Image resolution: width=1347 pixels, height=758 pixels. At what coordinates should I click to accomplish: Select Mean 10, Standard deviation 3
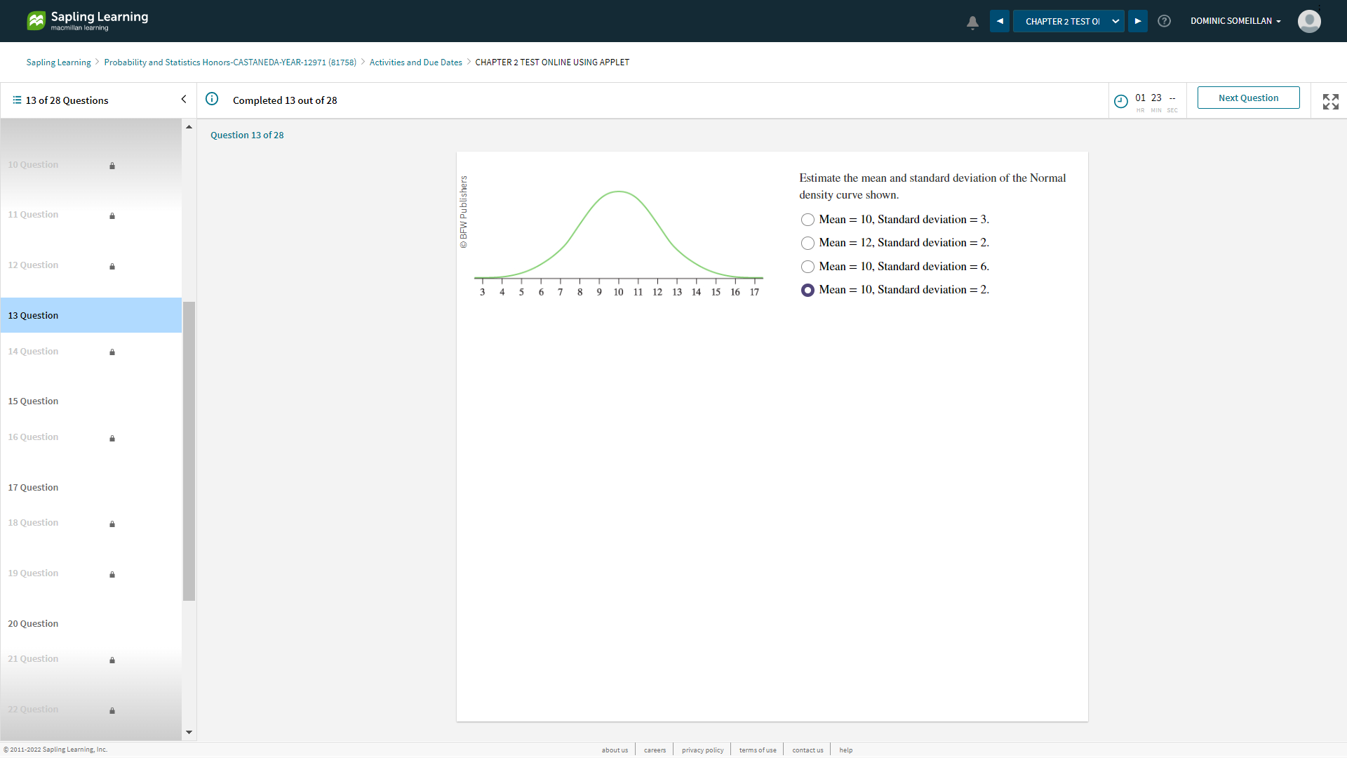[807, 220]
